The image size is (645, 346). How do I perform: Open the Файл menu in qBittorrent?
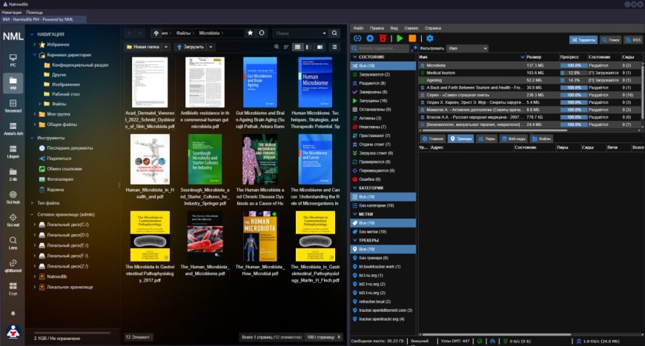click(x=358, y=28)
